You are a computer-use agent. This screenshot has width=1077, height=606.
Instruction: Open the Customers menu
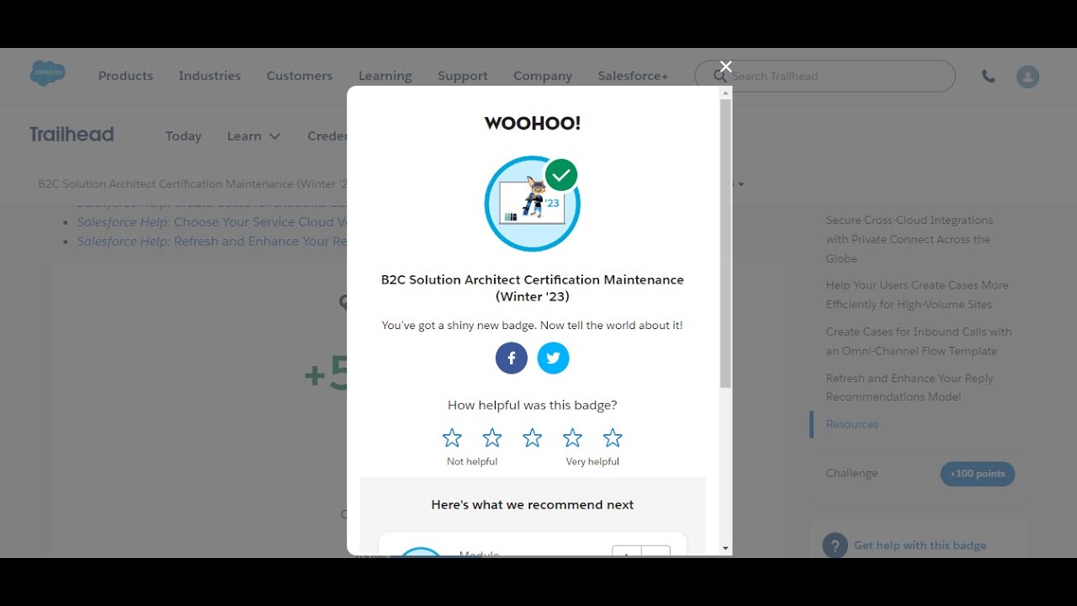tap(300, 76)
